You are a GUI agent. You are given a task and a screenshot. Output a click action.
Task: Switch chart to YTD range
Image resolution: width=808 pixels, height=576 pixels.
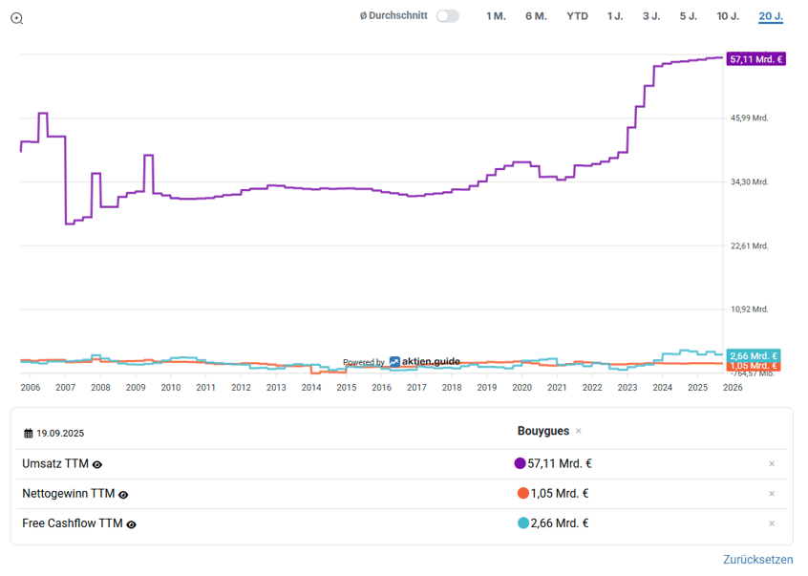click(577, 16)
